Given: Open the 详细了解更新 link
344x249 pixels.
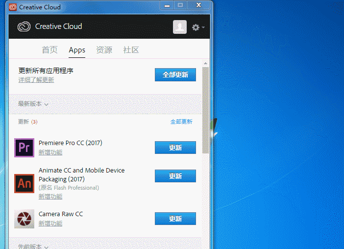Looking at the screenshot, I should (x=36, y=80).
